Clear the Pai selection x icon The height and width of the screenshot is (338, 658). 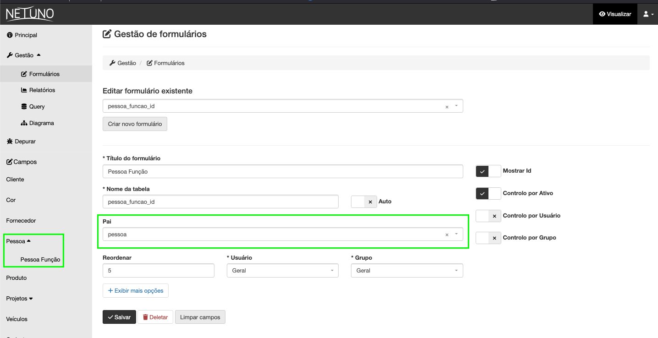coord(447,235)
